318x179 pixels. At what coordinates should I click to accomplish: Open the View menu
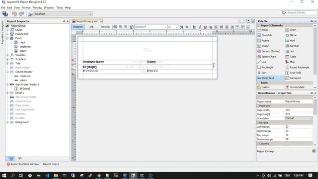pos(17,8)
